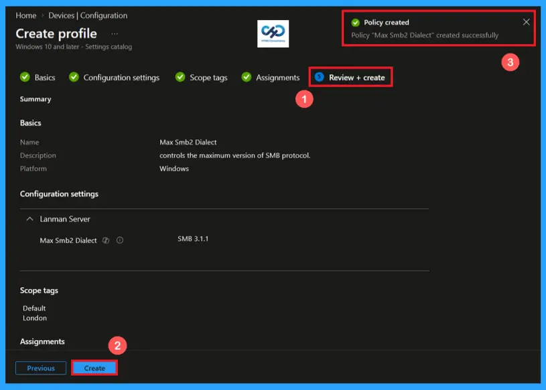Click Windows 10 and later subtitle
Viewport: 546px width, 390px height.
tap(74, 47)
